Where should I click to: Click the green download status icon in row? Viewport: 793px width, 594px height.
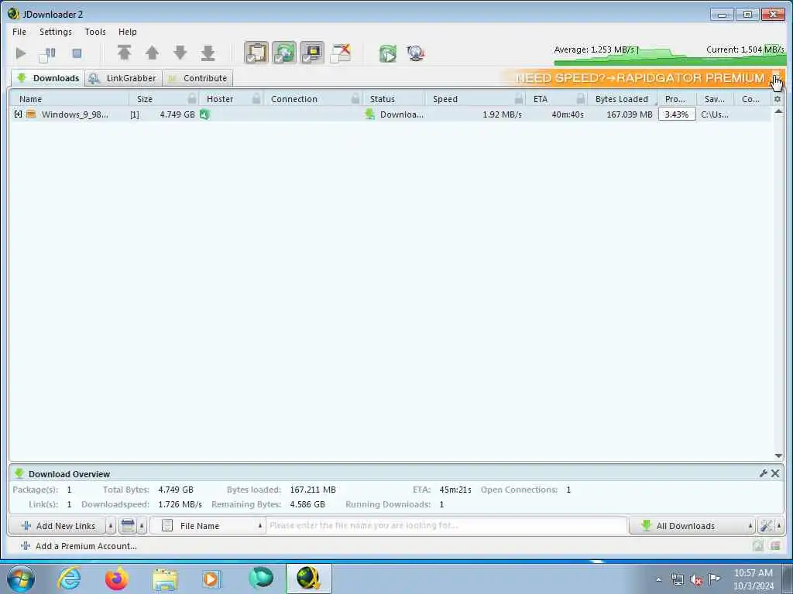[x=369, y=114]
